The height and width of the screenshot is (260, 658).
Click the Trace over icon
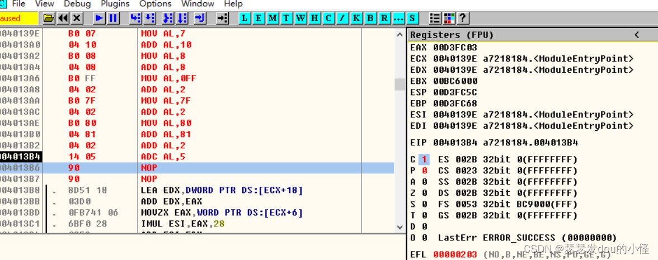click(182, 18)
